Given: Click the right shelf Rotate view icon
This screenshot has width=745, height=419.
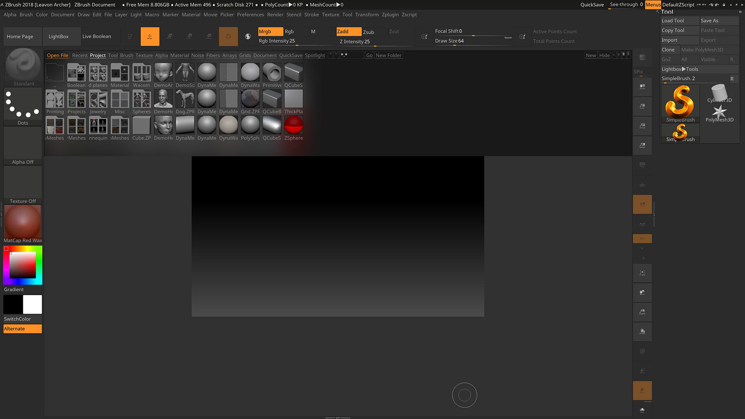Looking at the screenshot, I should pyautogui.click(x=642, y=332).
